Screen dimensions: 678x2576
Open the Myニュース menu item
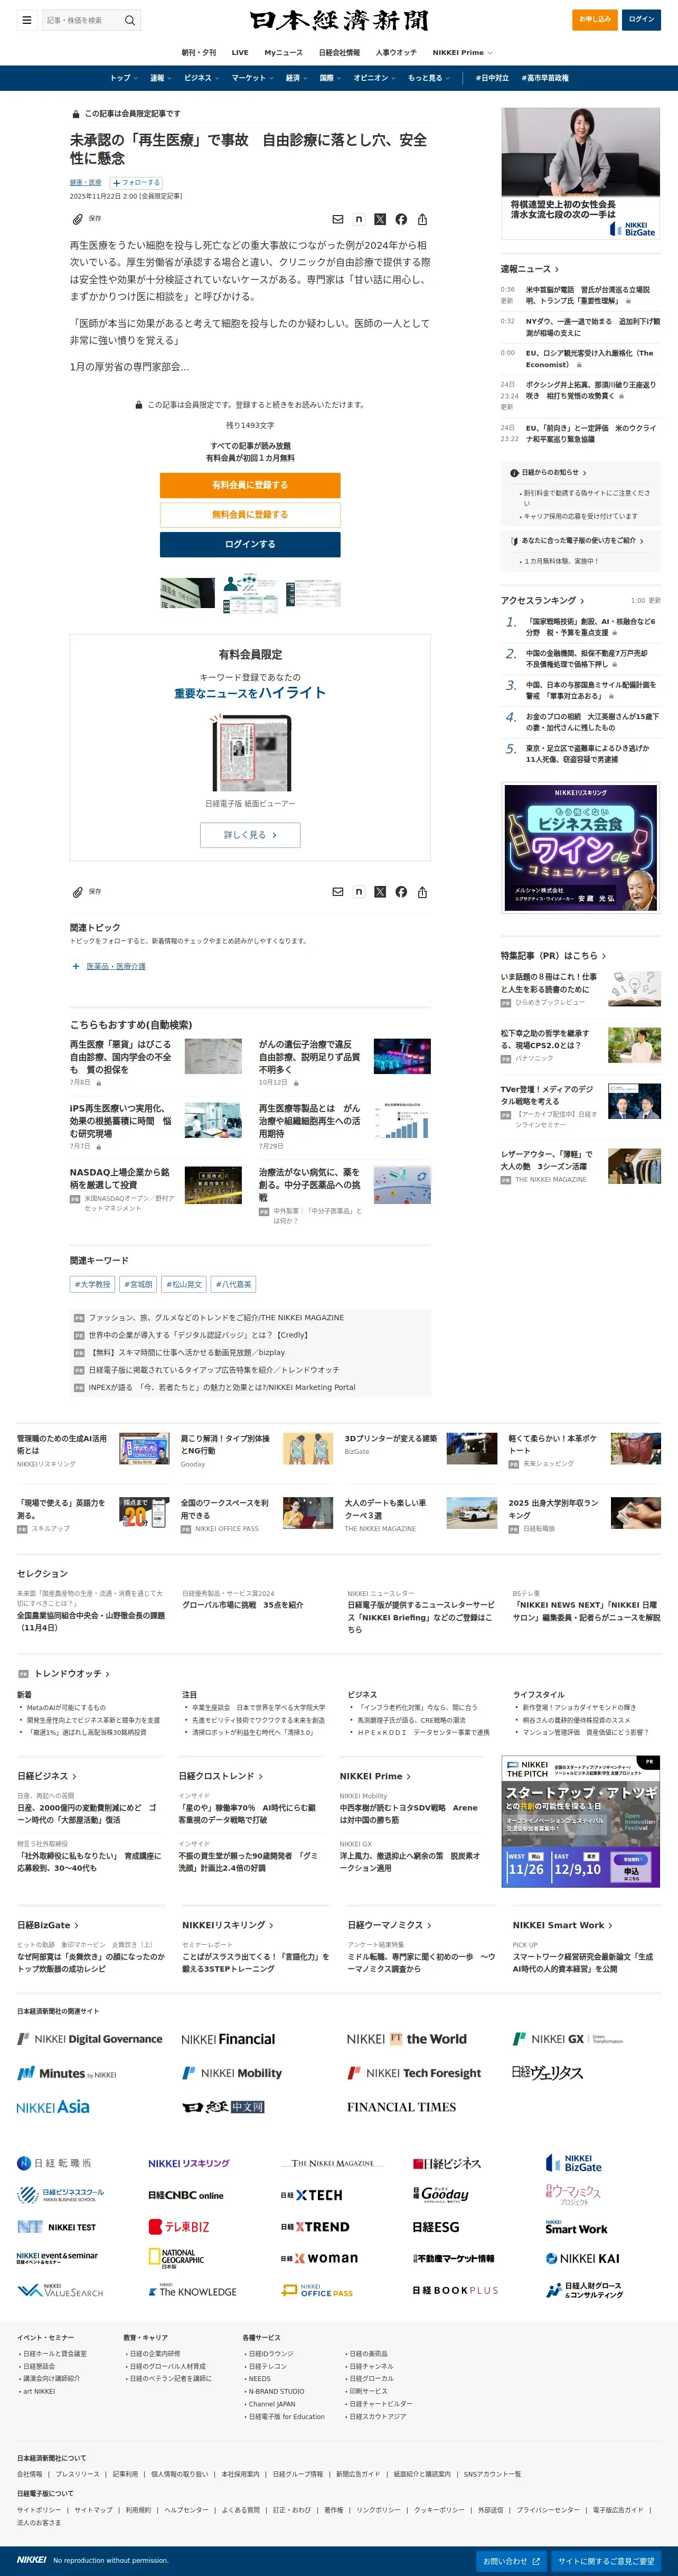(x=283, y=52)
